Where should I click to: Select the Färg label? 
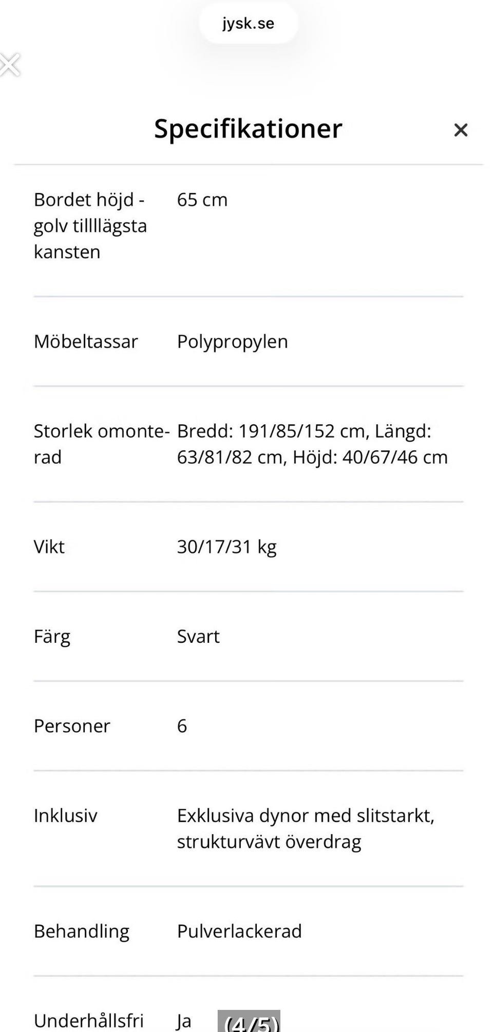(x=52, y=637)
